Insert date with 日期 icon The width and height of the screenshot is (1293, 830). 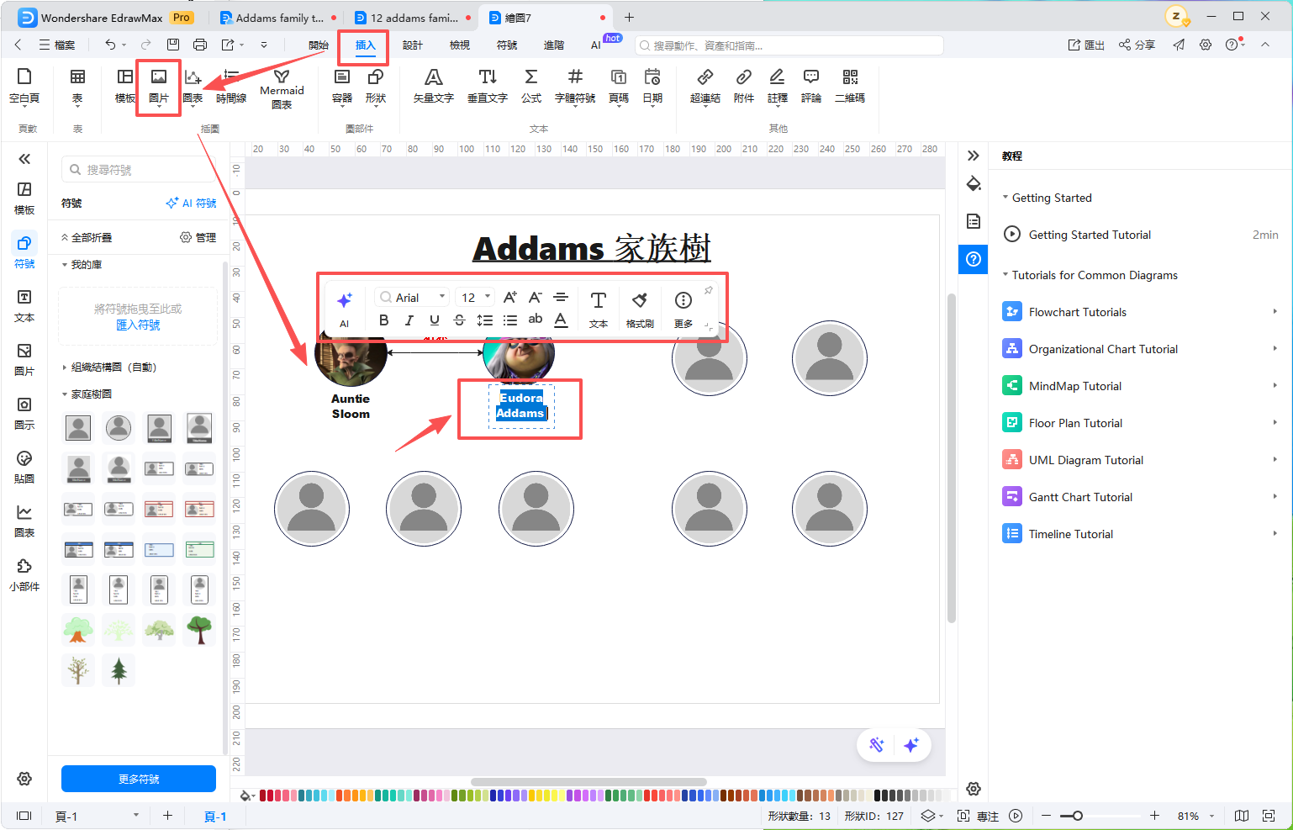coord(652,86)
